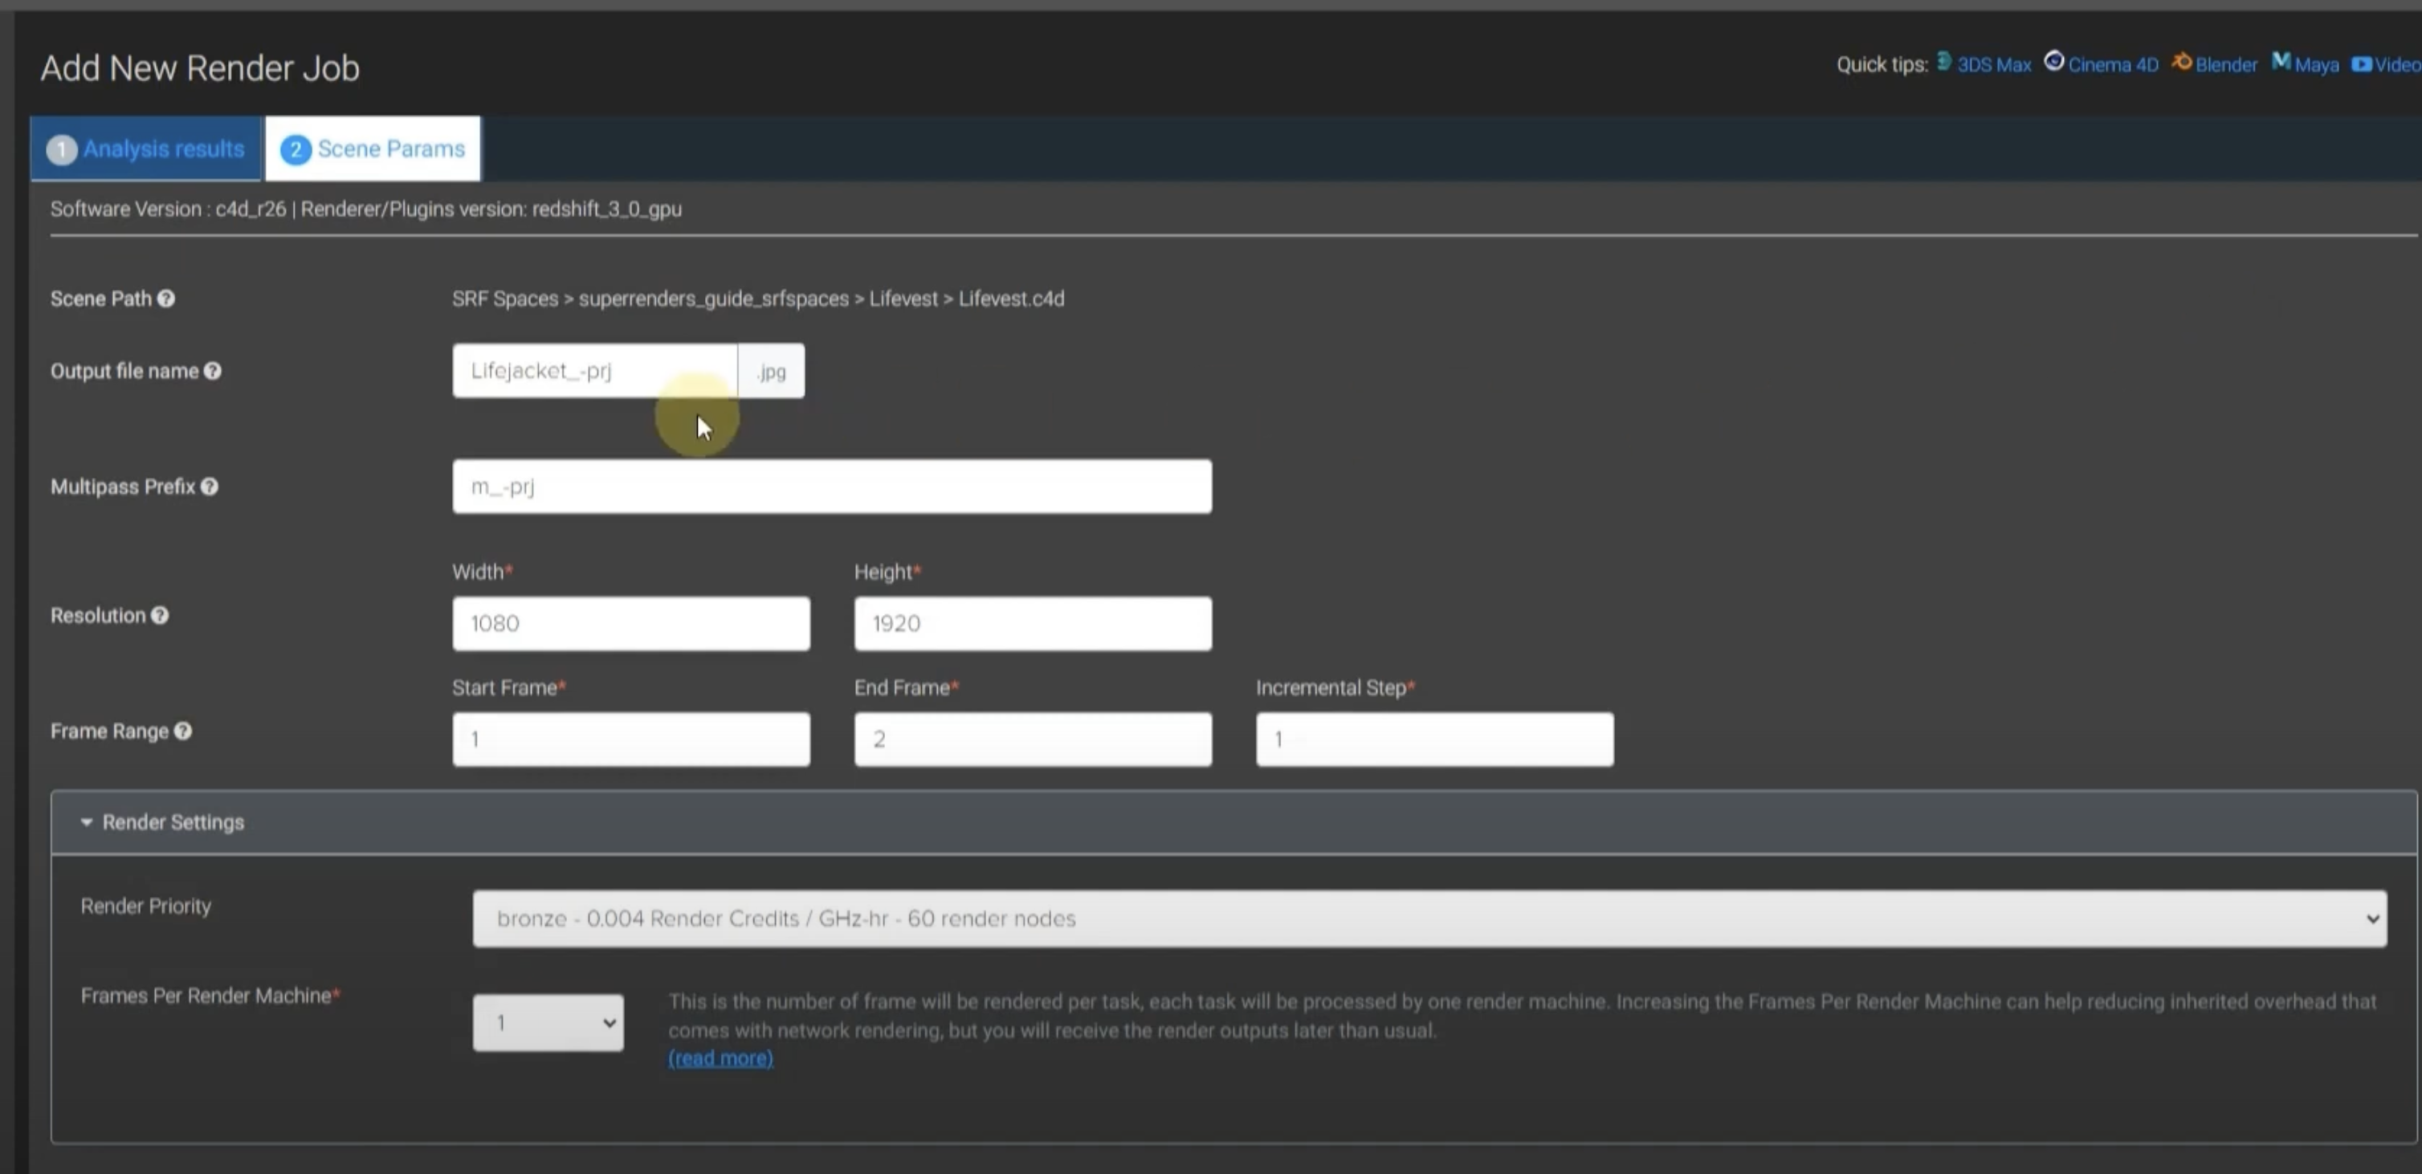The width and height of the screenshot is (2422, 1174).
Task: Click the Lifejacket output file name field
Action: [593, 370]
